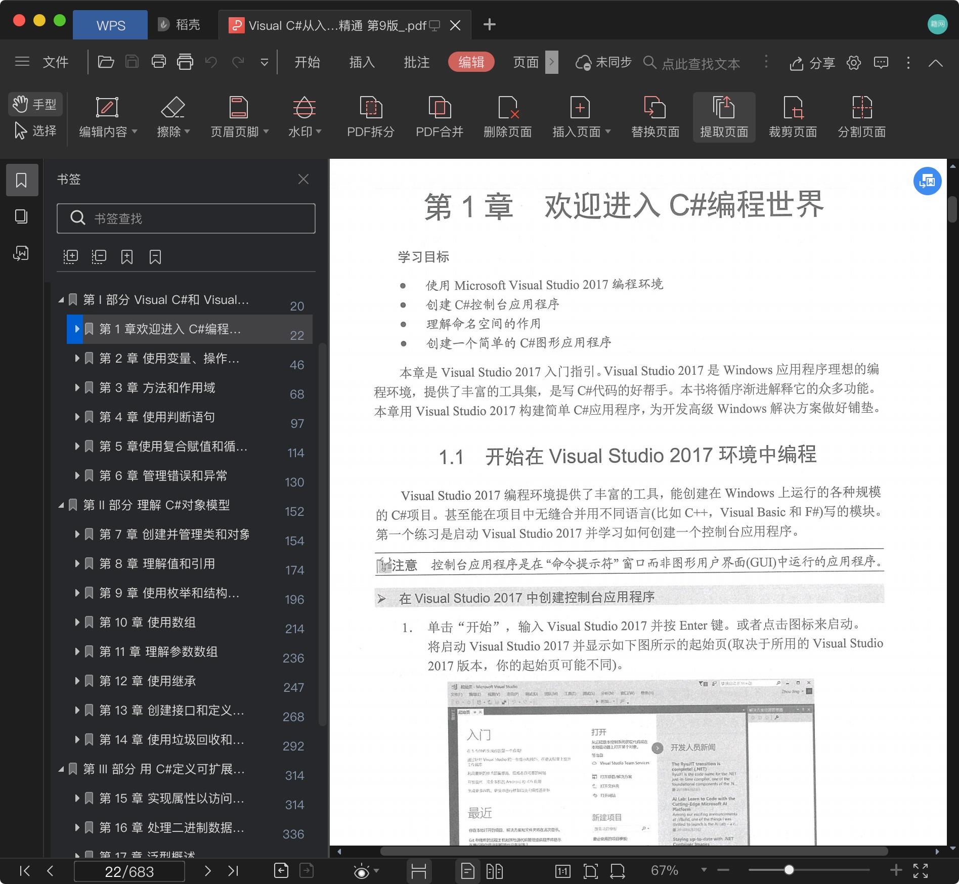The width and height of the screenshot is (959, 884).
Task: Open the page thumbnails sidebar icon
Action: [x=21, y=216]
